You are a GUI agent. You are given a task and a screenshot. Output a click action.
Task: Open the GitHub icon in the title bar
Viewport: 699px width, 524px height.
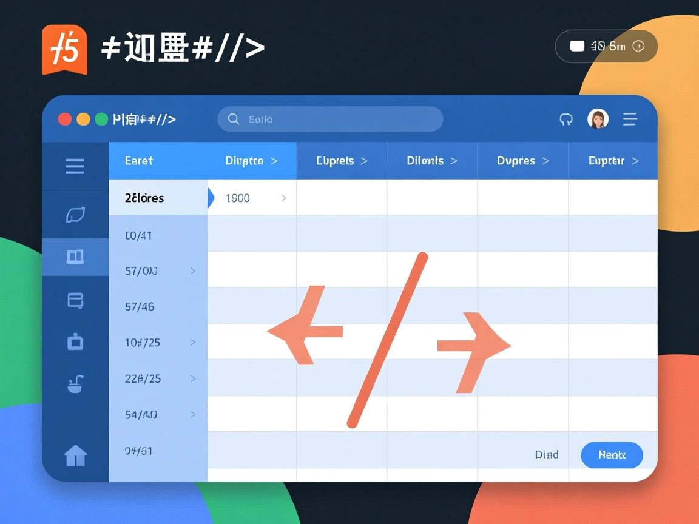pos(566,119)
